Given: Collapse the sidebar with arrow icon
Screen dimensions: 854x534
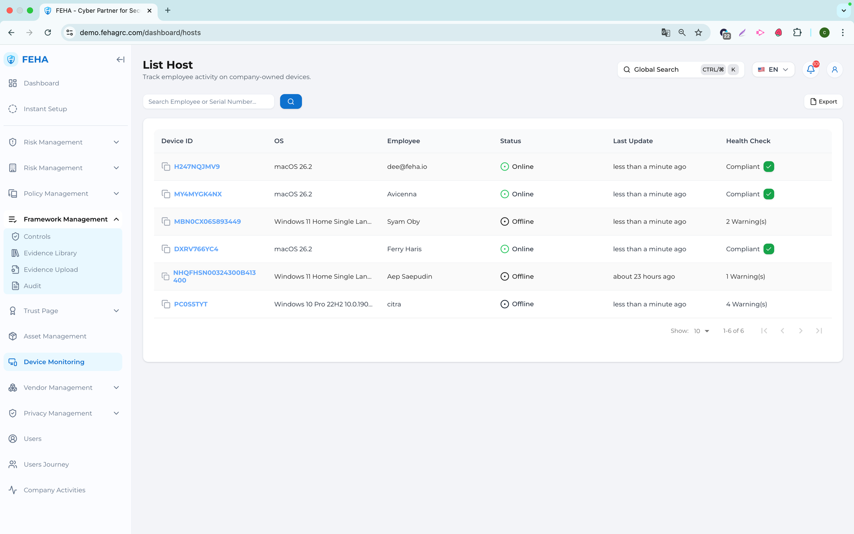Looking at the screenshot, I should (x=120, y=59).
